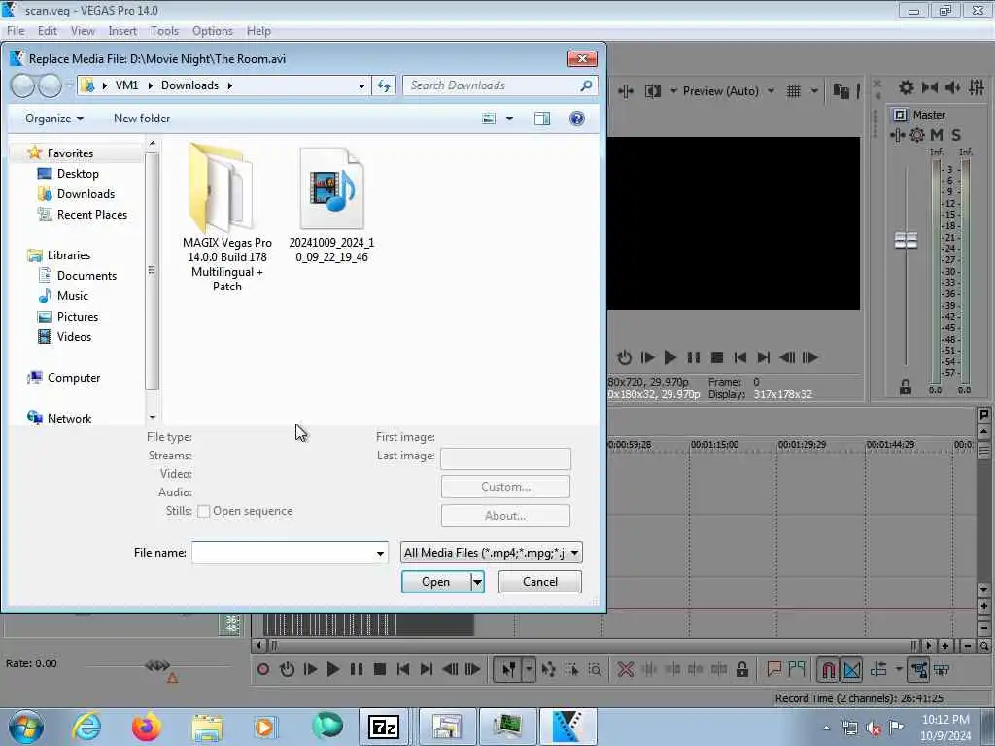
Task: Click Video Preview FX icon in preview toolbar
Action: (x=626, y=91)
